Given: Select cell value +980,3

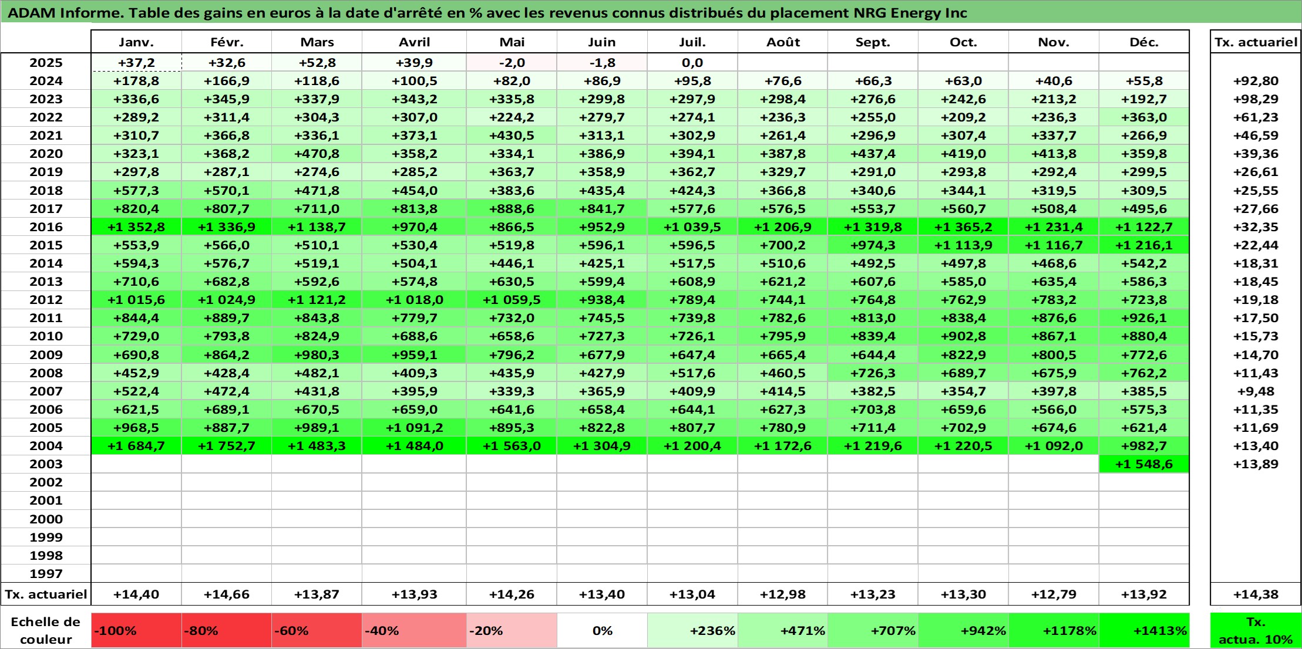Looking at the screenshot, I should point(317,355).
